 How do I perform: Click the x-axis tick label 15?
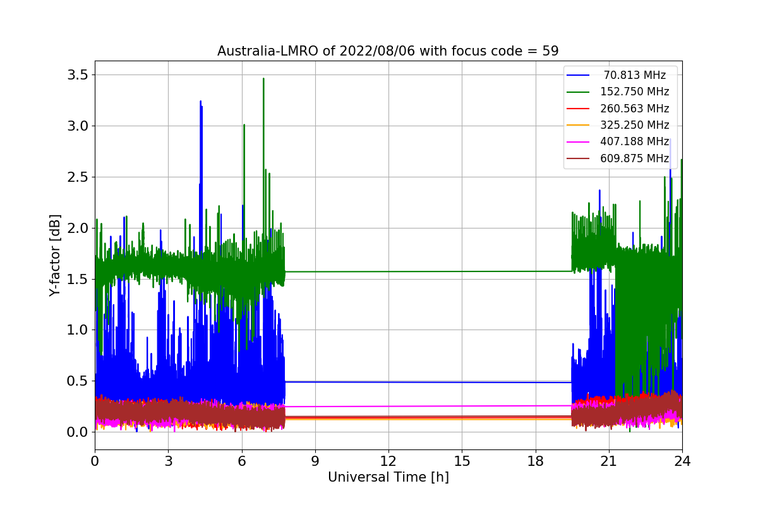point(462,461)
